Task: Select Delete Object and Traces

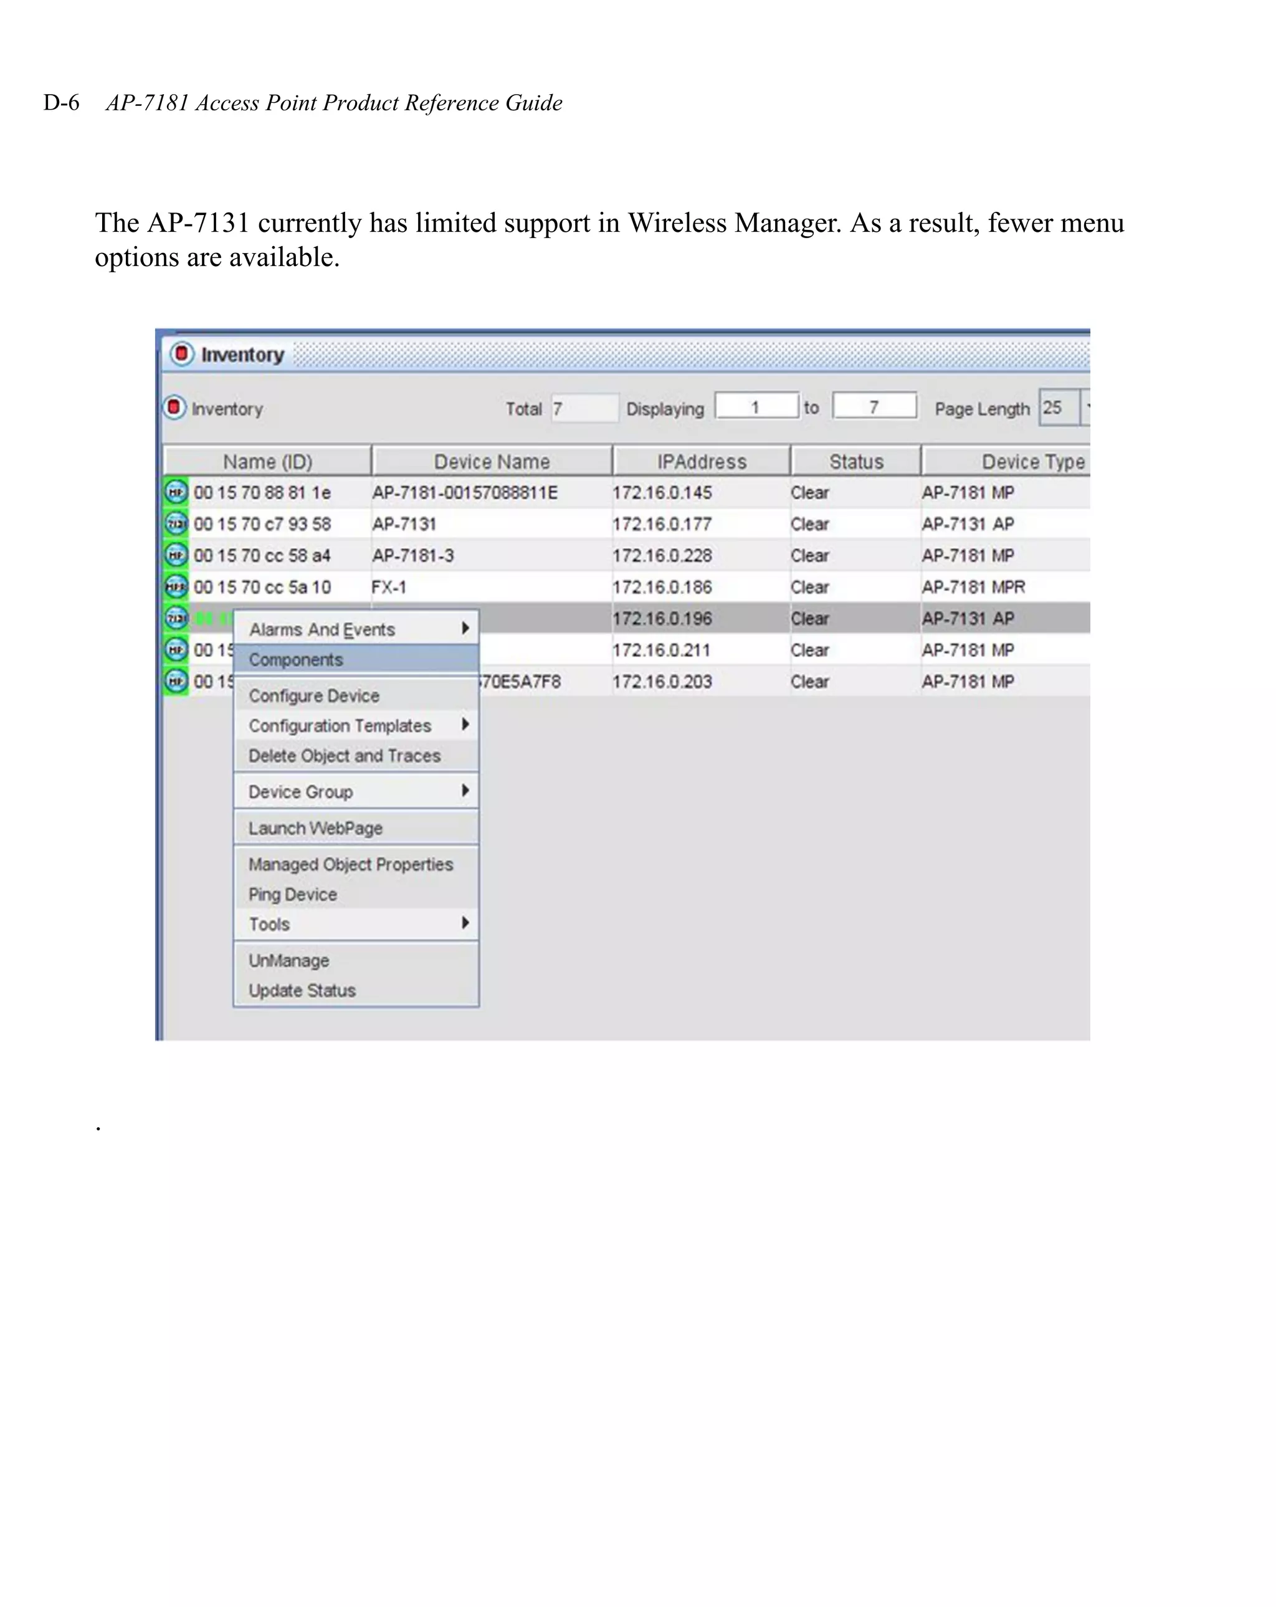Action: click(356, 755)
